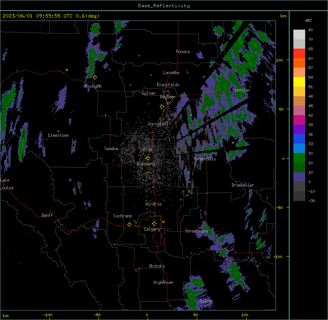This screenshot has height=320, width=328.
Task: Click the HighRiver city label
Action: (164, 282)
